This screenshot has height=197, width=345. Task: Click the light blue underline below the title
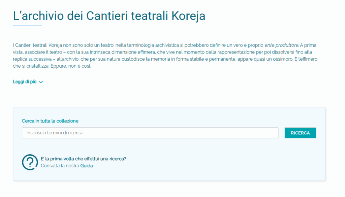(27, 26)
